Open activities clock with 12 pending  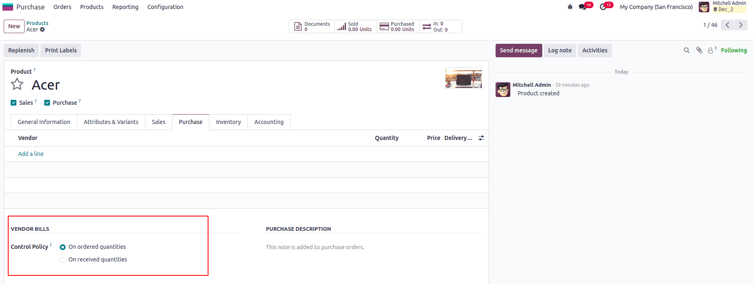tap(606, 7)
